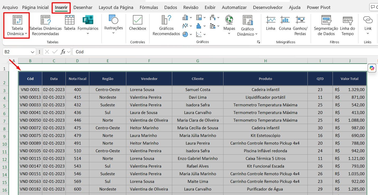Switch to the Exibir tab
This screenshot has height=195, width=378.
(x=210, y=7)
